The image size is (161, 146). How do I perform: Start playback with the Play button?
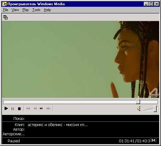pyautogui.click(x=6, y=109)
